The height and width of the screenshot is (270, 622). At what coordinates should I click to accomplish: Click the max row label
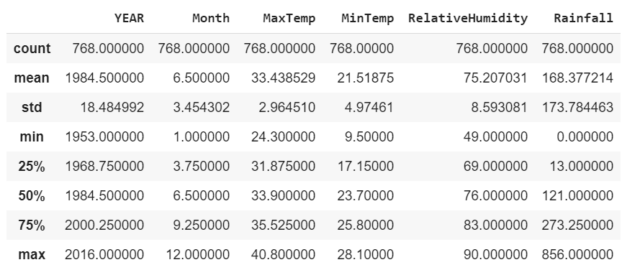[x=32, y=254]
